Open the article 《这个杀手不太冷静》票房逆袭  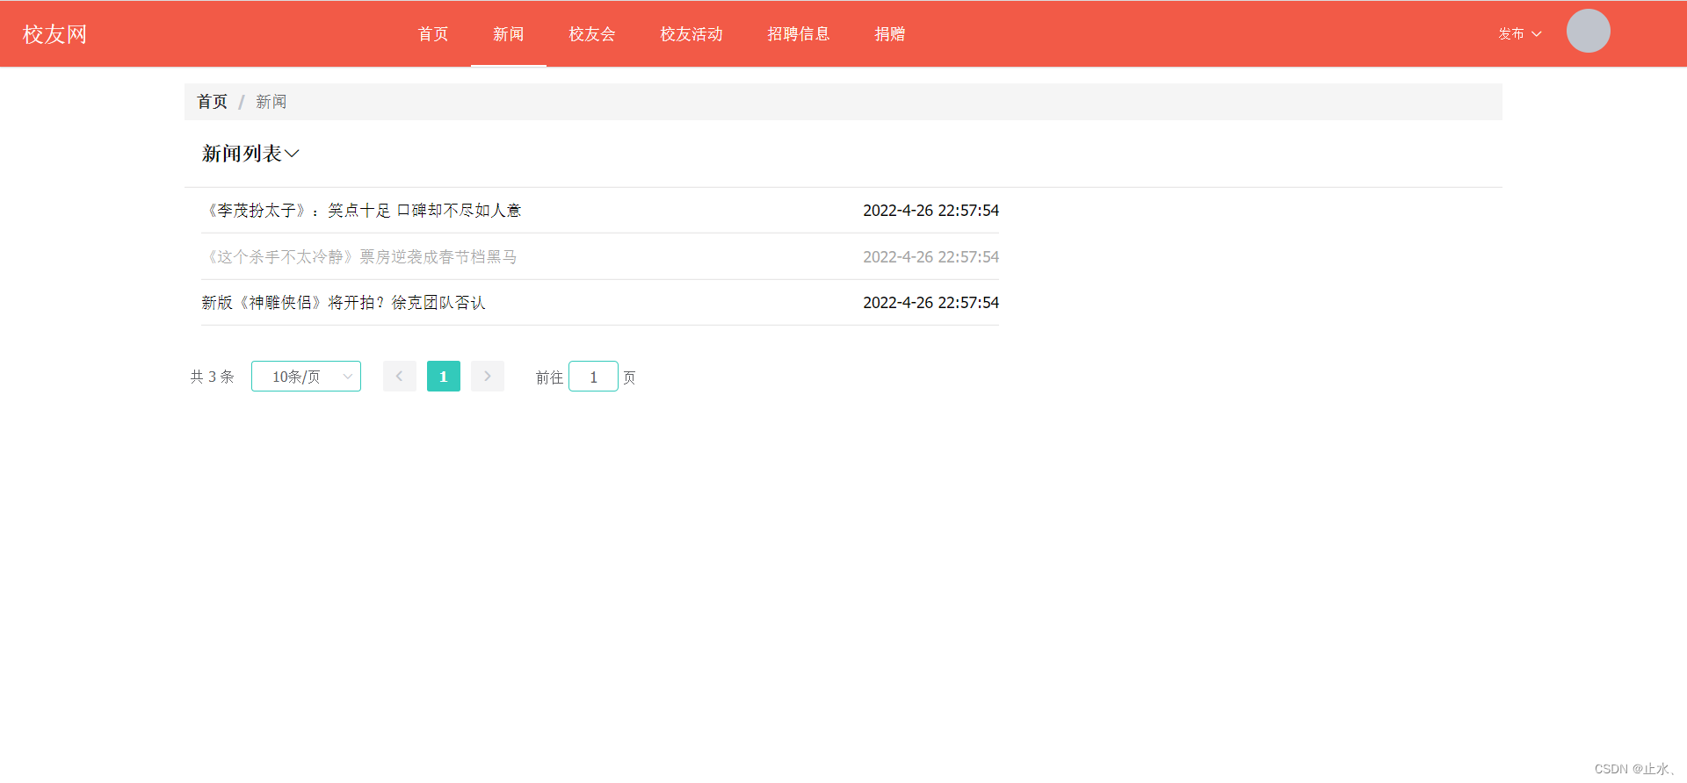tap(358, 257)
